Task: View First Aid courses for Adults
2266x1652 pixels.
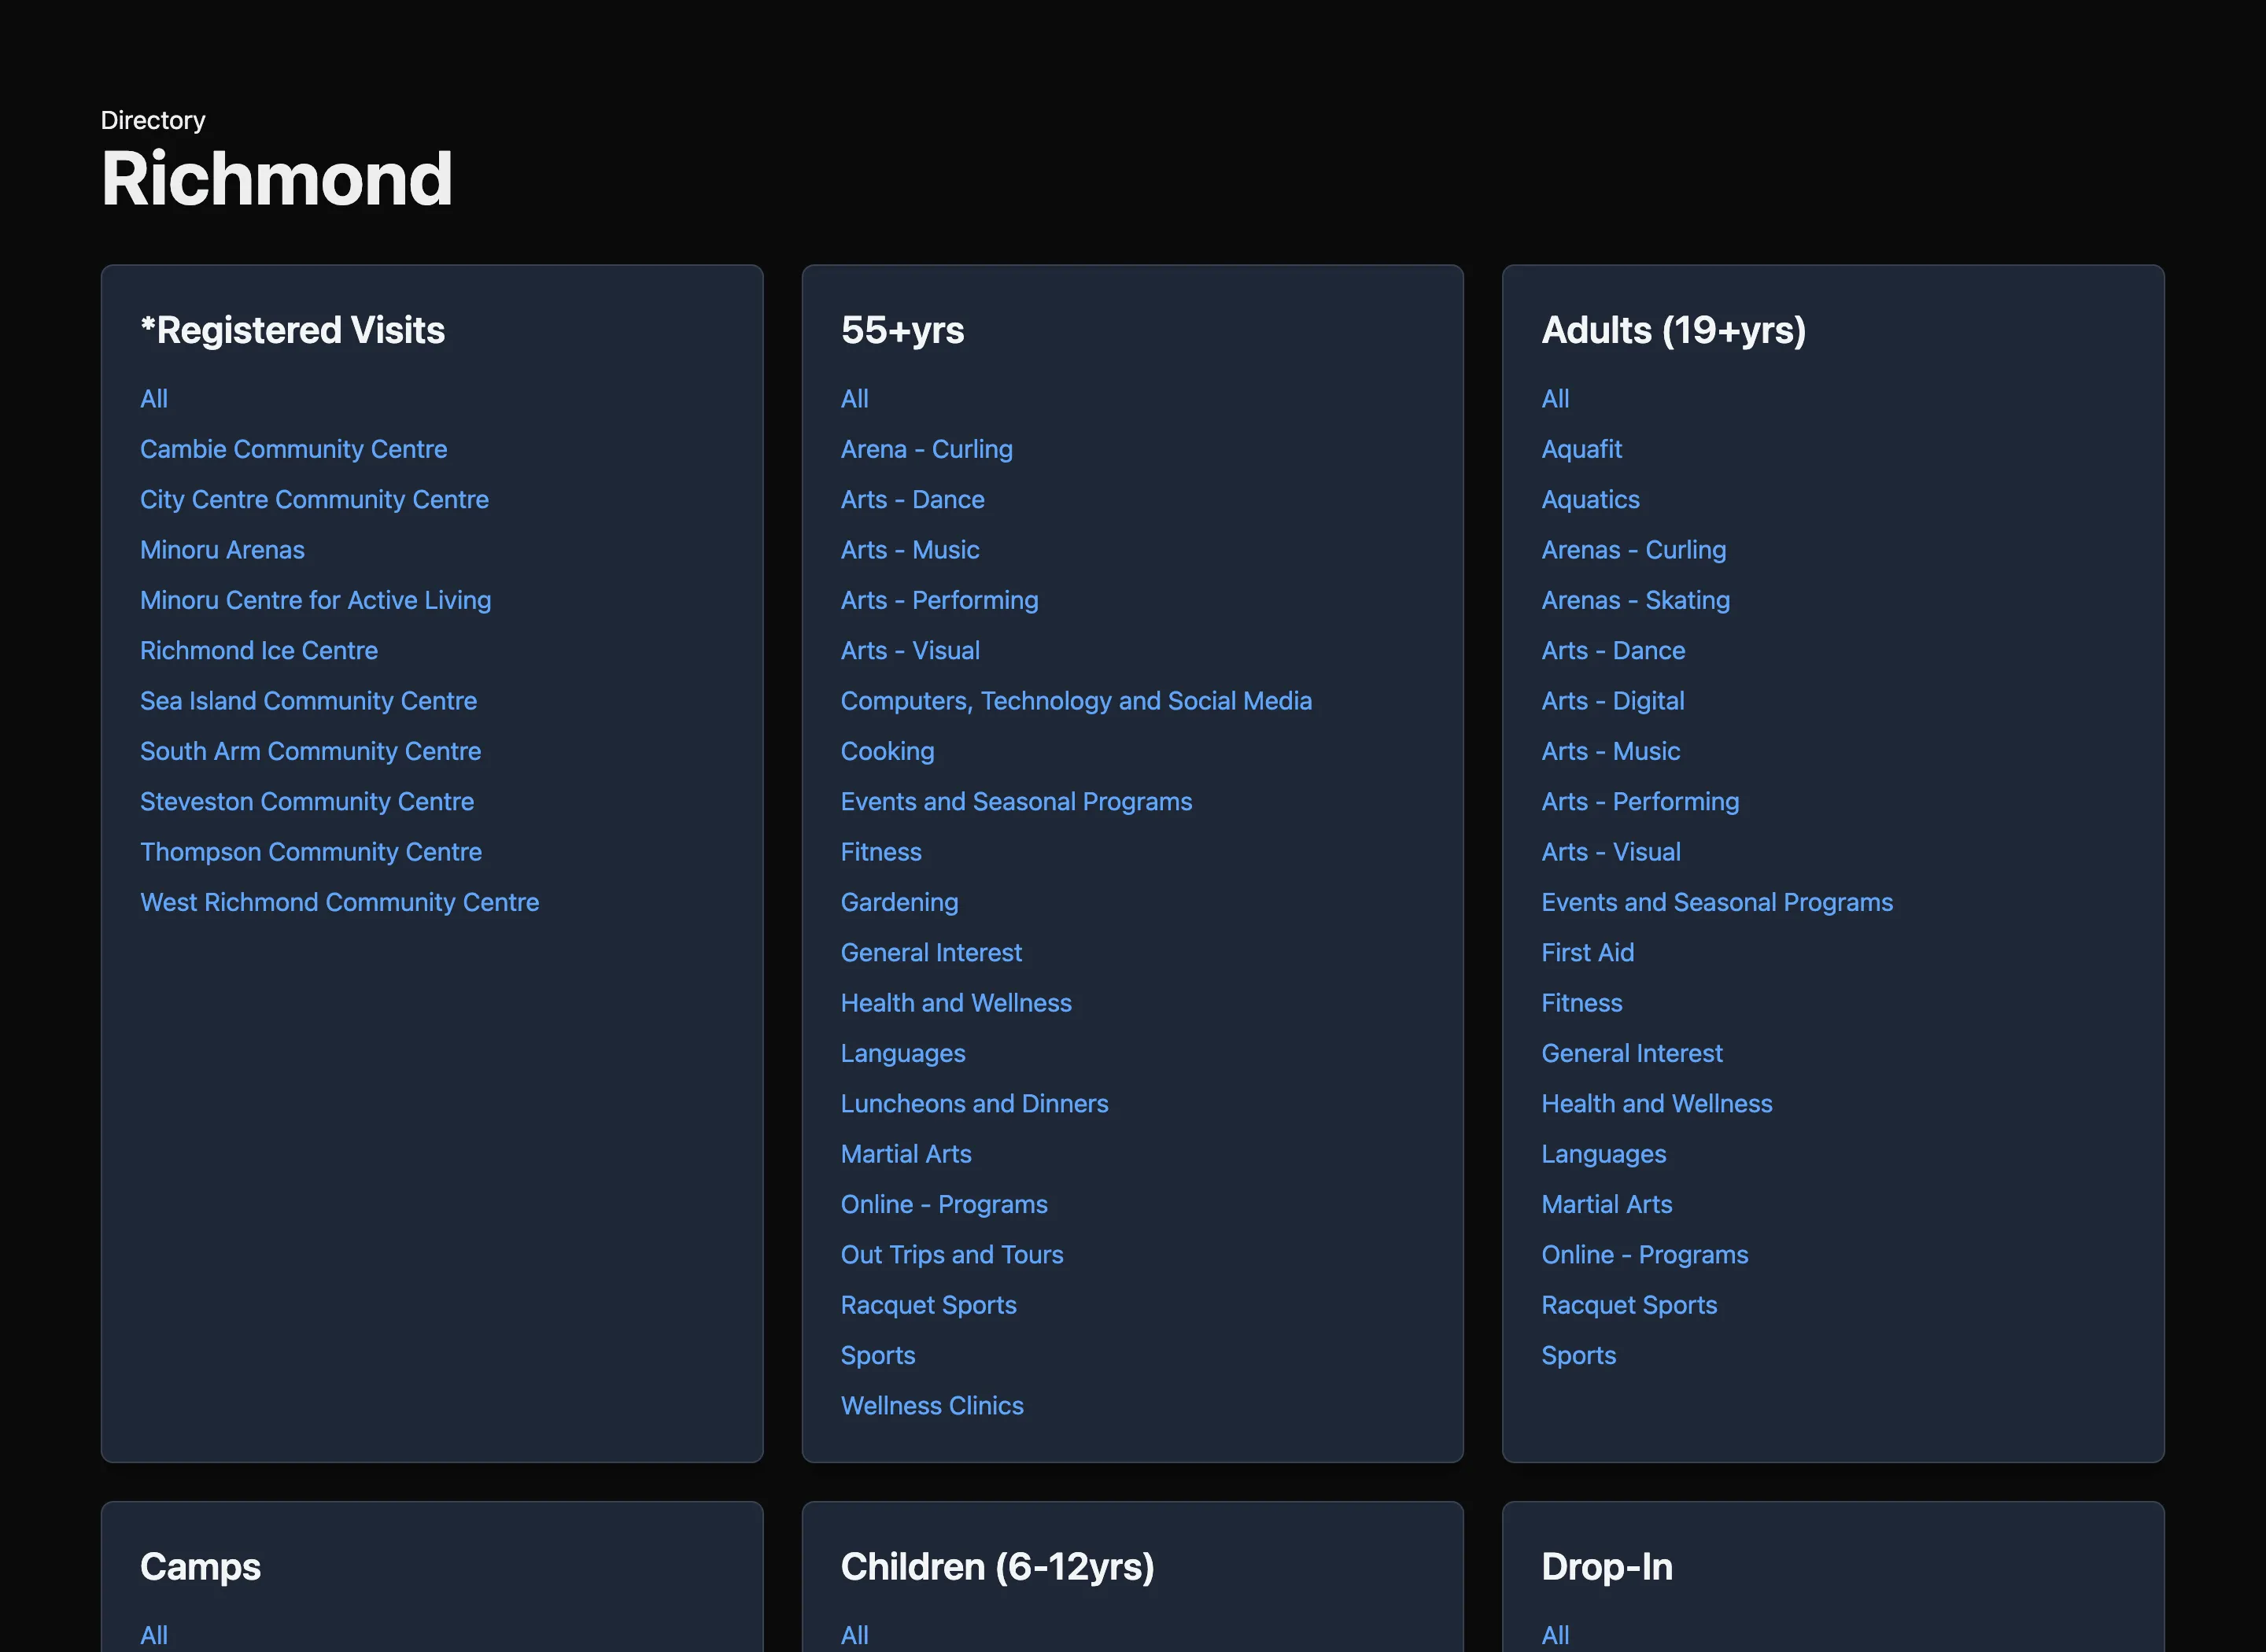Action: [x=1587, y=952]
